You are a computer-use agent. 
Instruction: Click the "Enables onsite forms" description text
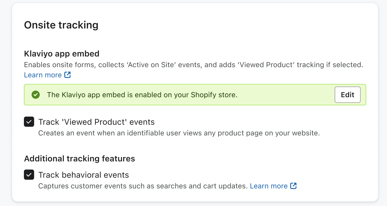[193, 65]
